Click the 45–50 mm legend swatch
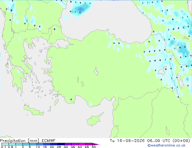Image resolution: width=192 pixels, height=148 pixels. coord(89,144)
